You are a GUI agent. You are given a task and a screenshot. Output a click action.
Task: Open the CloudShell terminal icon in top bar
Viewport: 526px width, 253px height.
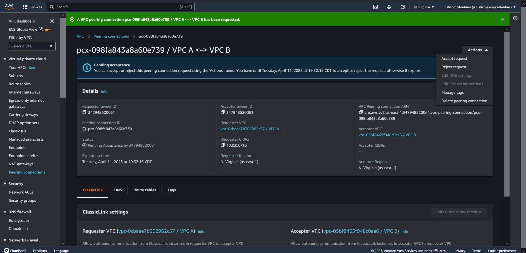pos(375,7)
